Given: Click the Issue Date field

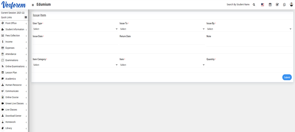Looking at the screenshot, I should (x=75, y=42).
